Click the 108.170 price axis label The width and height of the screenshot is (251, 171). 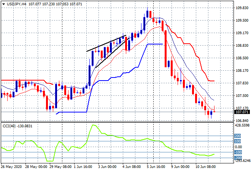(x=242, y=71)
